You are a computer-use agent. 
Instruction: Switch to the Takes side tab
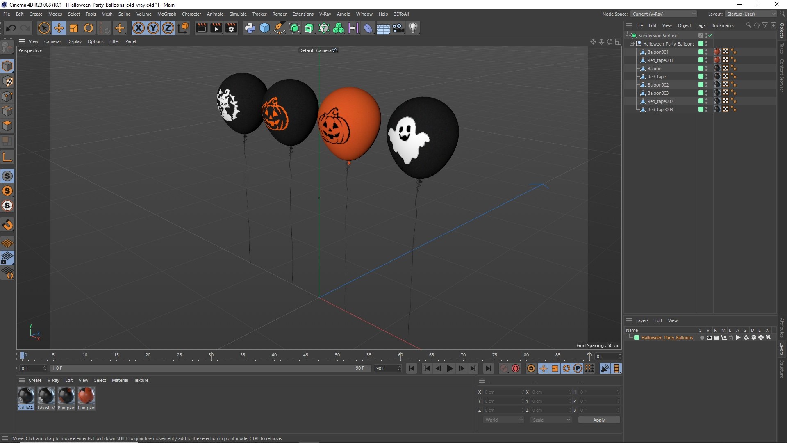click(x=782, y=48)
